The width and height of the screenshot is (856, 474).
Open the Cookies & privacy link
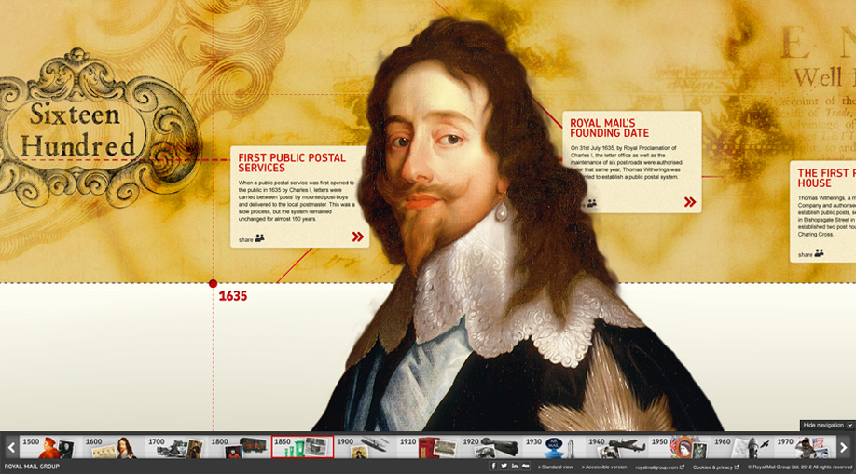(715, 467)
